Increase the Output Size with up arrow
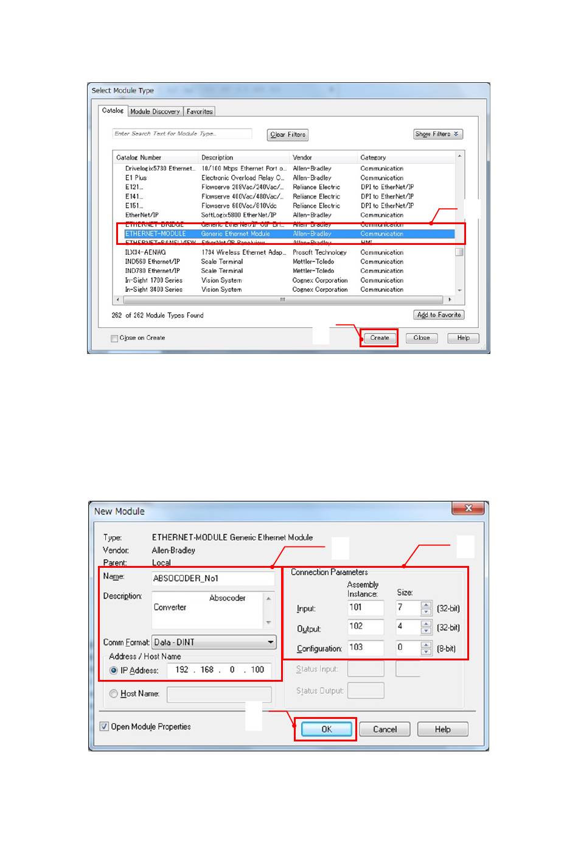 (x=426, y=624)
